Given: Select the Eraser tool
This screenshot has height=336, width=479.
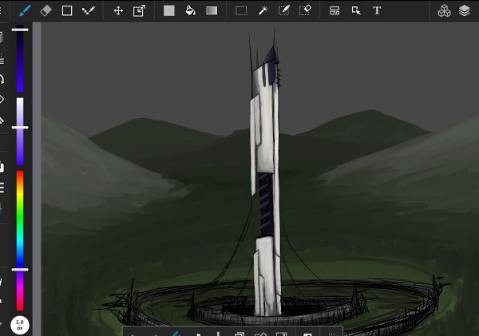Looking at the screenshot, I should click(x=46, y=10).
